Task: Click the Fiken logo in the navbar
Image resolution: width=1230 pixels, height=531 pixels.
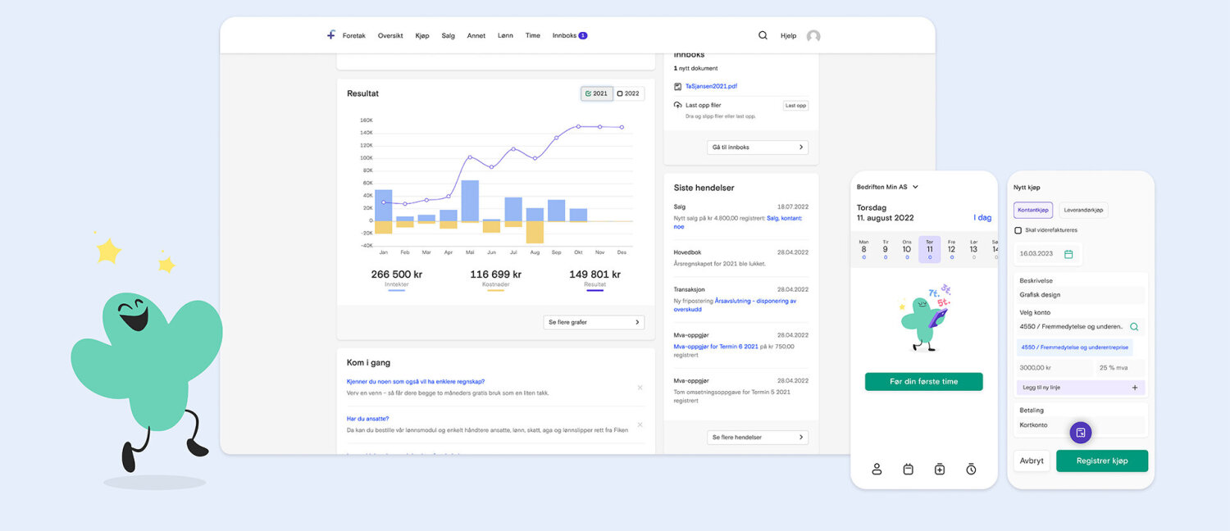Action: [331, 35]
